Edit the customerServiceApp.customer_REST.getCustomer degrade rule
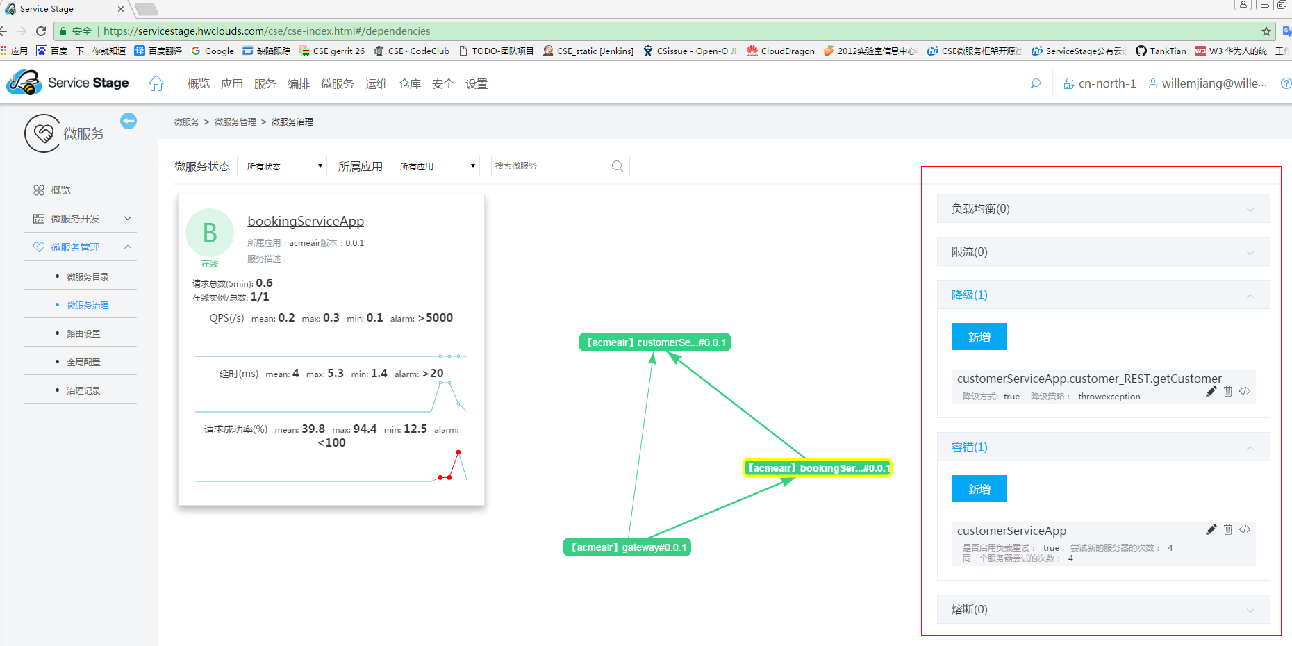The width and height of the screenshot is (1292, 646). (x=1211, y=391)
